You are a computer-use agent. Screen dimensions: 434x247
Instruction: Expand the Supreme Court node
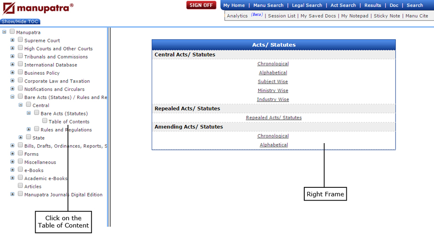[12, 40]
